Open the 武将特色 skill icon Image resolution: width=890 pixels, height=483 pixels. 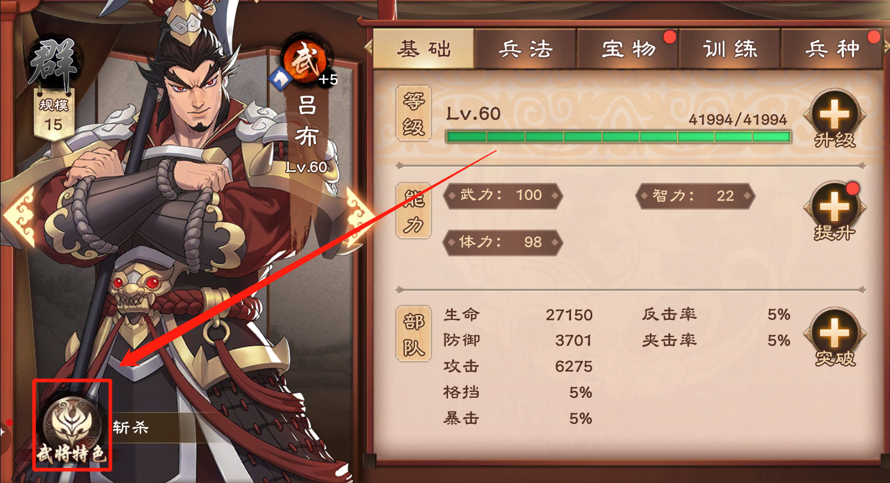coord(72,425)
